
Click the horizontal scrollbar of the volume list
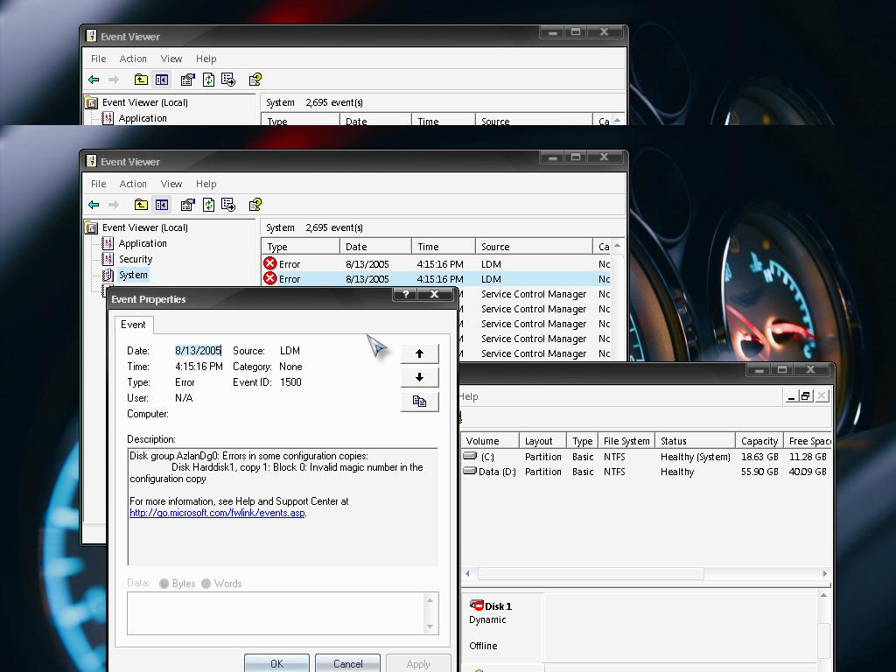pos(591,573)
